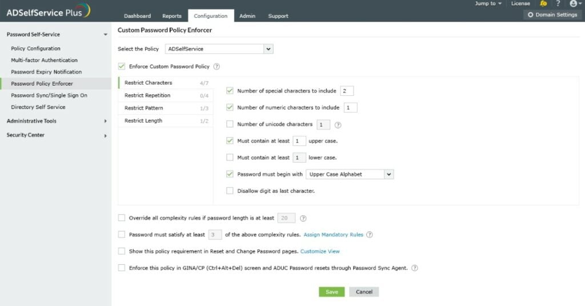Edit special characters count field
585x306 pixels.
(x=347, y=91)
